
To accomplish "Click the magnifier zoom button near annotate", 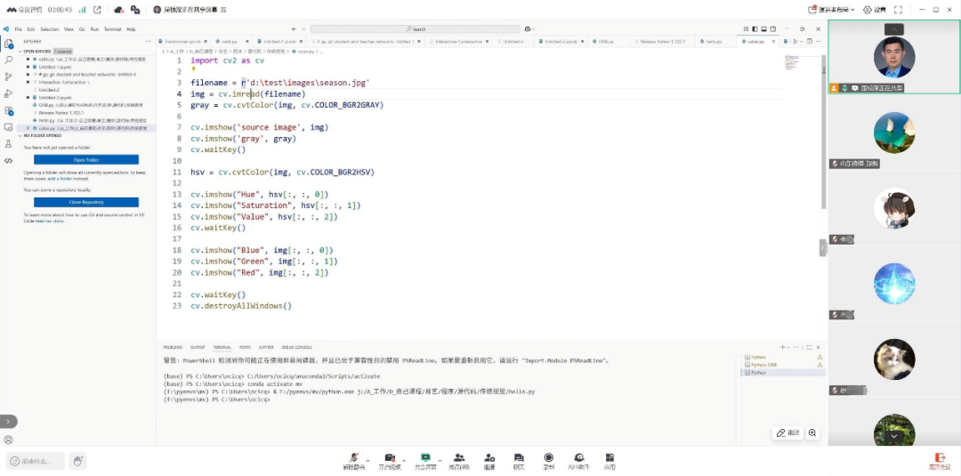I will click(x=812, y=432).
